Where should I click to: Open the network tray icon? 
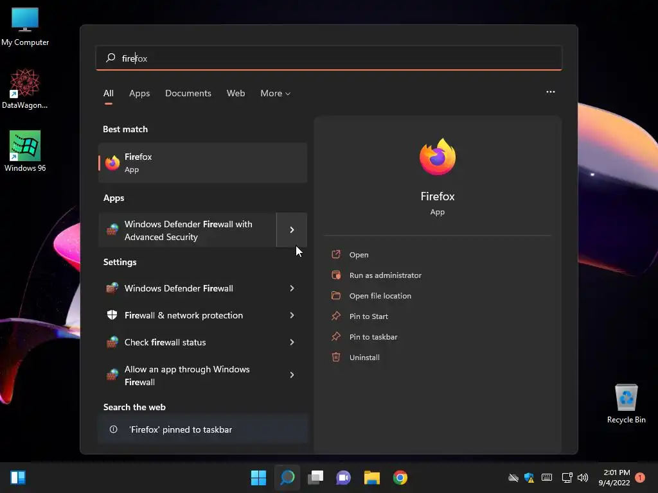567,478
